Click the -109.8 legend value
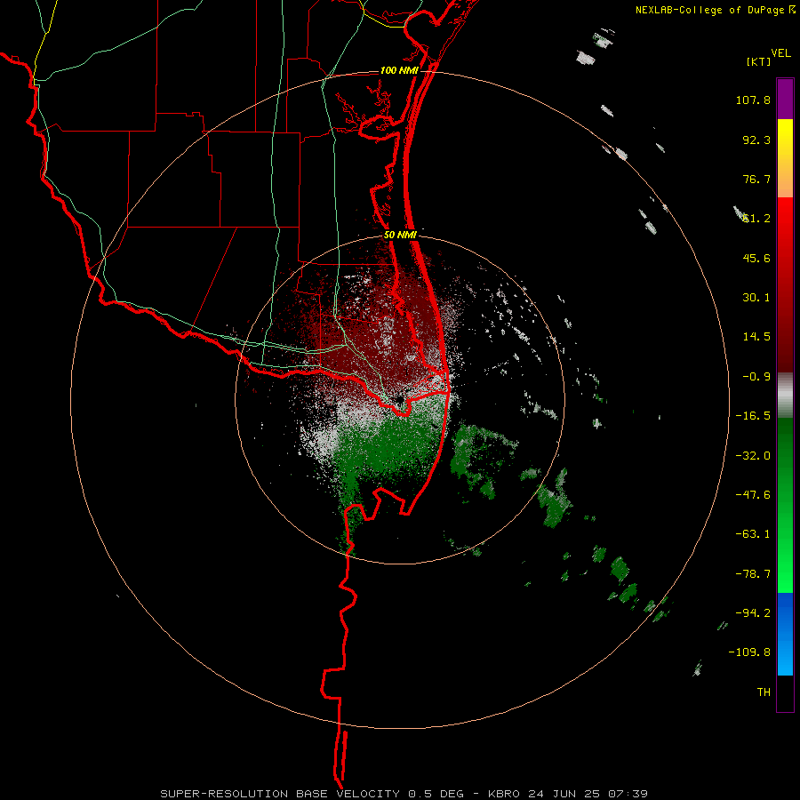Viewport: 800px width, 800px height. click(749, 652)
